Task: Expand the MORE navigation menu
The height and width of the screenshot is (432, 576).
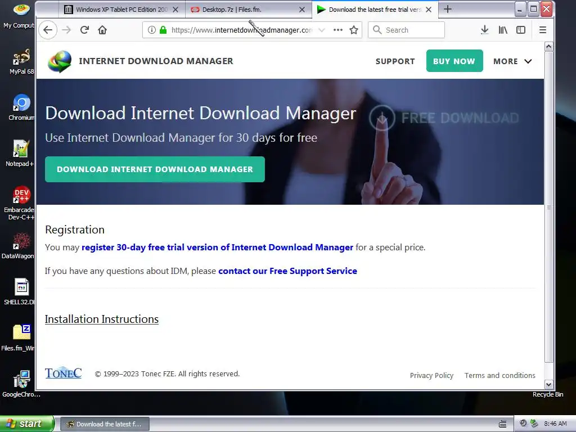Action: pyautogui.click(x=512, y=61)
